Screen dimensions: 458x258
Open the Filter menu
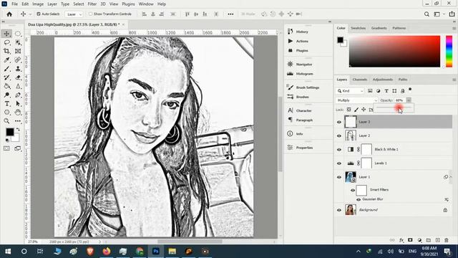click(92, 4)
